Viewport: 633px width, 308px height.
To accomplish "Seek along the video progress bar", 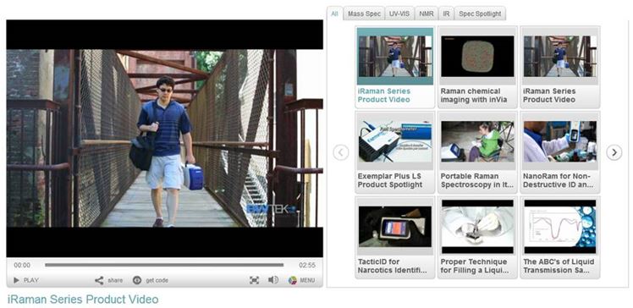I will click(x=164, y=265).
